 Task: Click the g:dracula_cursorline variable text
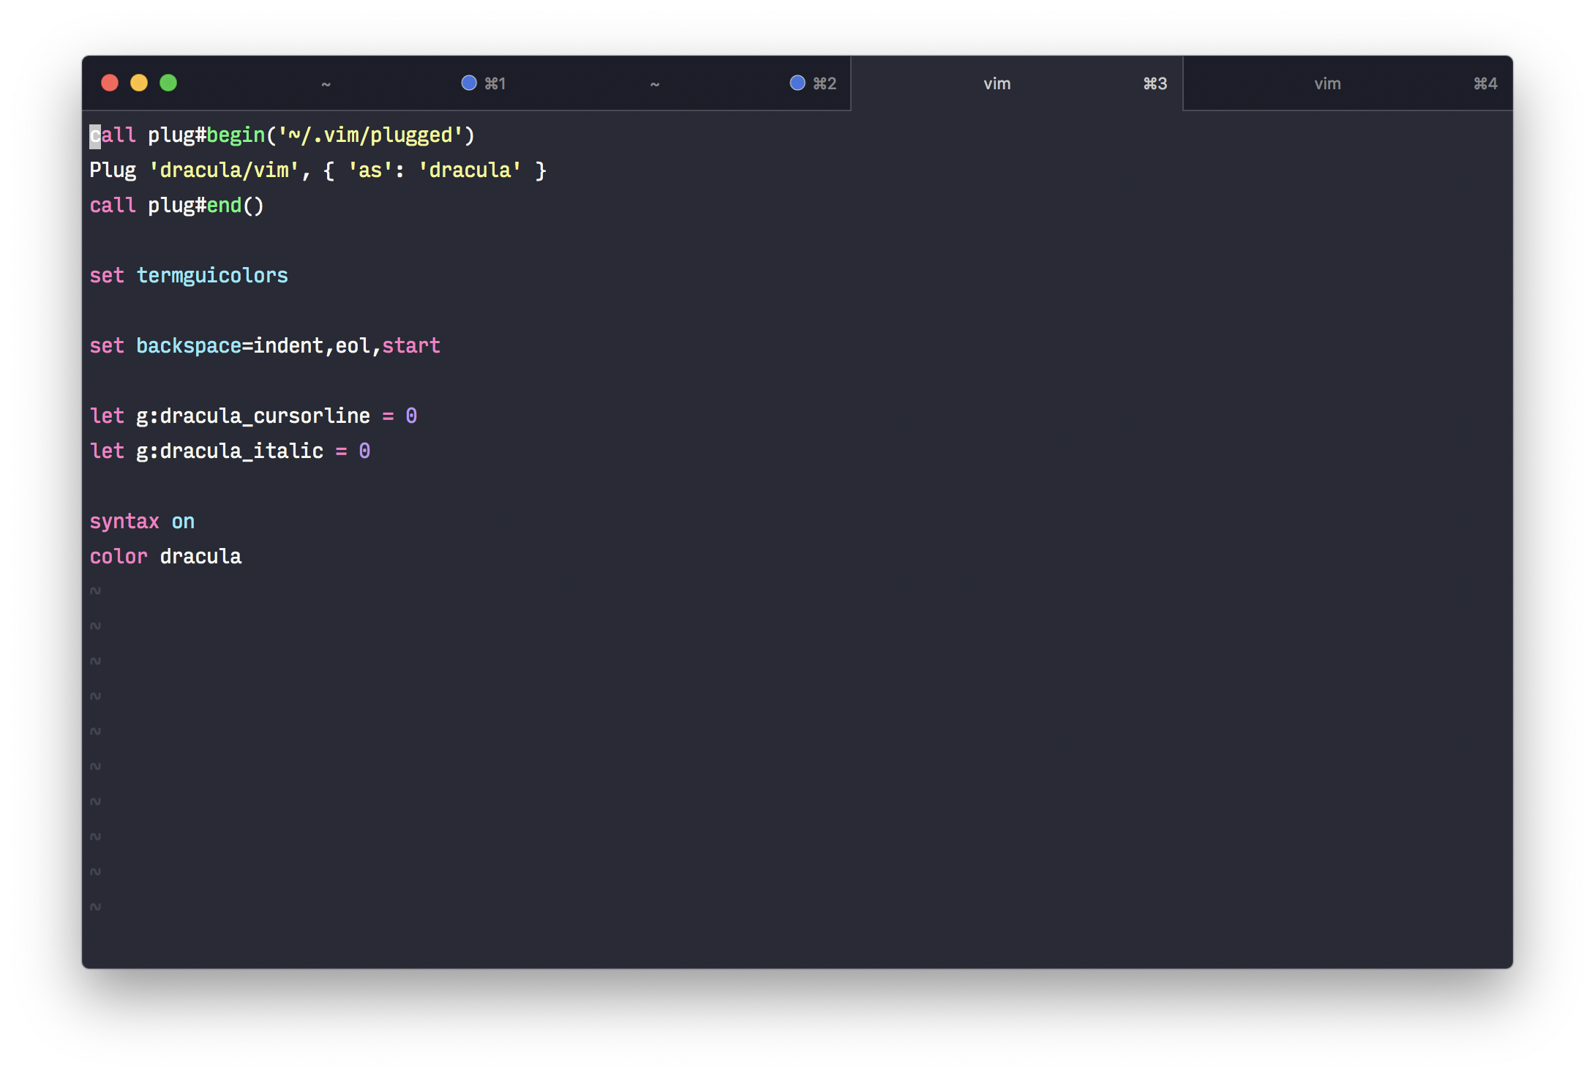coord(253,416)
